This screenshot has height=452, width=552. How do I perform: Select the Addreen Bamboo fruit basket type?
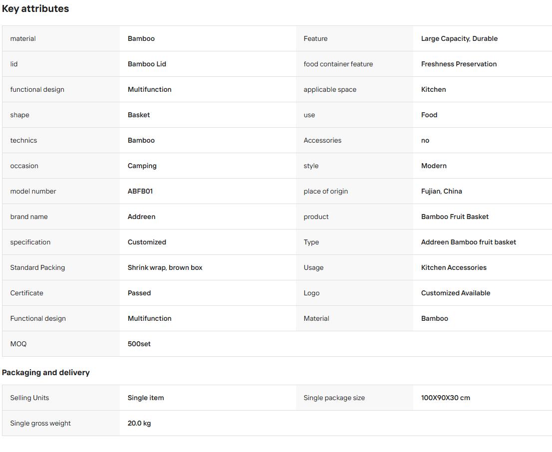(x=469, y=242)
